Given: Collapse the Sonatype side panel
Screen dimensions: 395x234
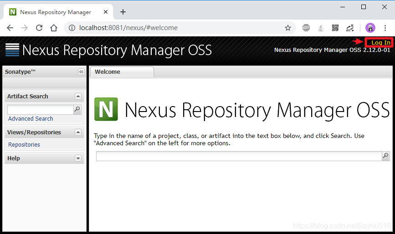Looking at the screenshot, I should coord(81,72).
